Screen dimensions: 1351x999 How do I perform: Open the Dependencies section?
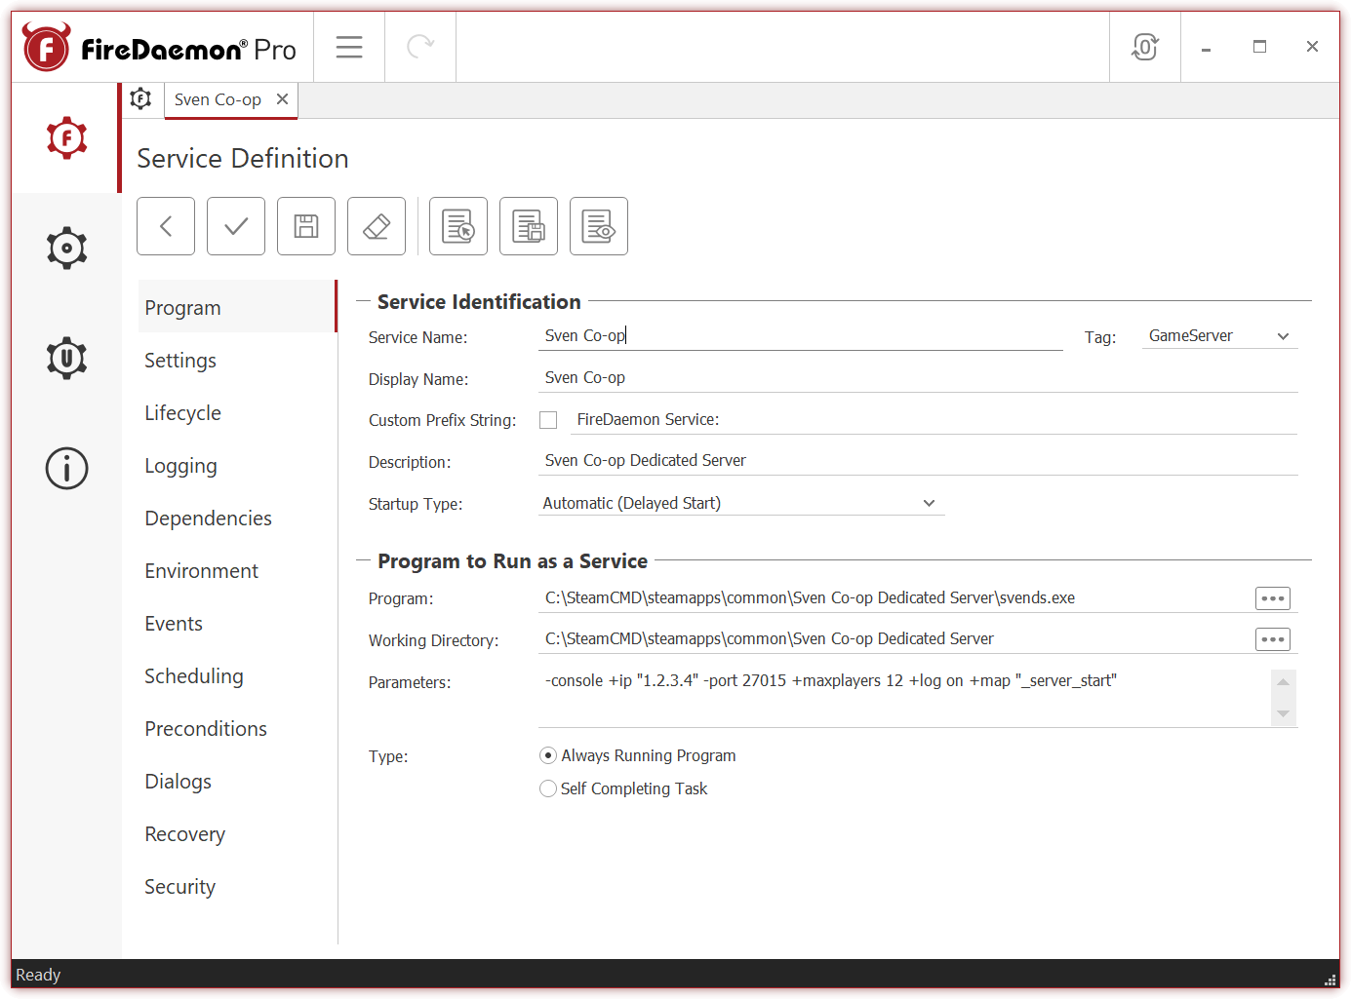[237, 518]
